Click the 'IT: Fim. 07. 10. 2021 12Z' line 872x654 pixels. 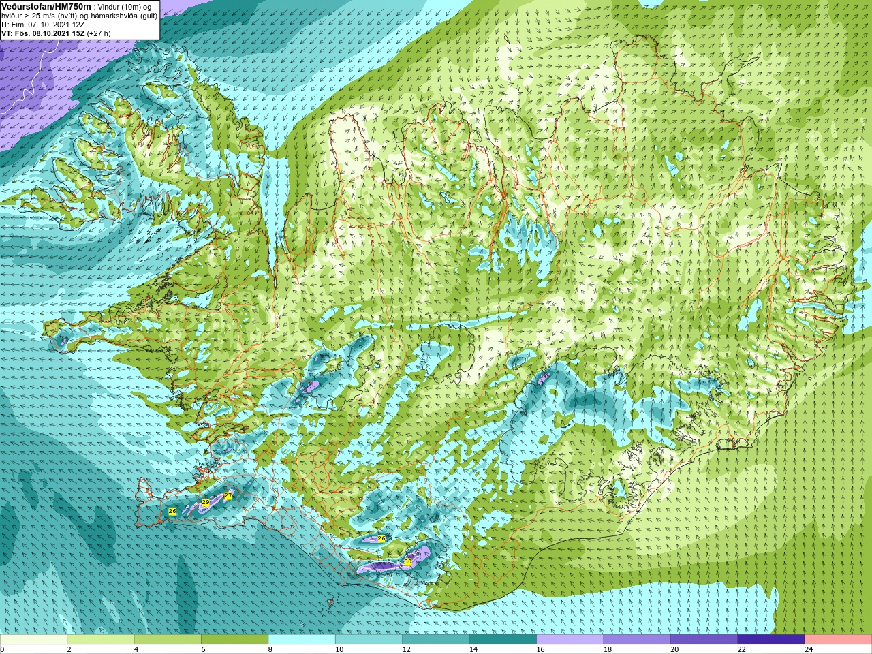[43, 24]
